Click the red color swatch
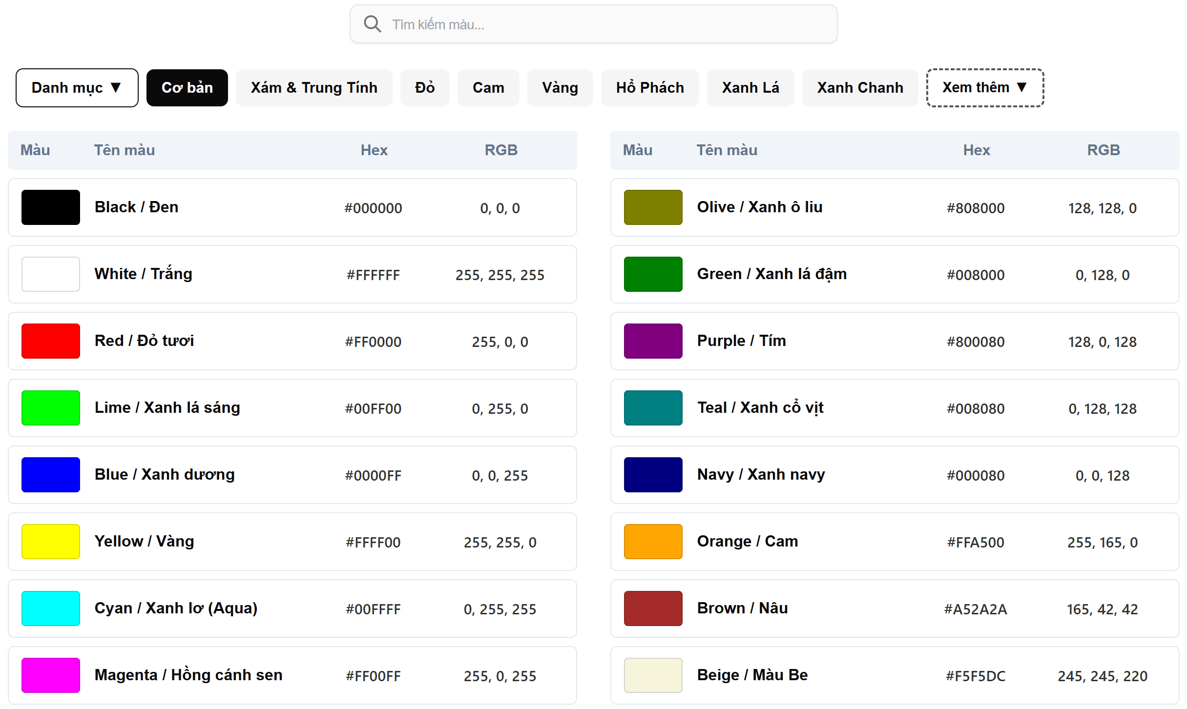Viewport: 1187px width, 709px height. (x=50, y=341)
